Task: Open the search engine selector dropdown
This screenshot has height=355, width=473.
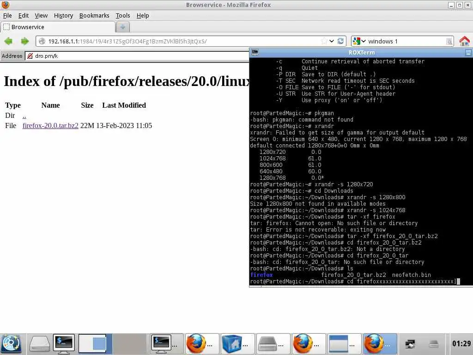Action: point(359,41)
